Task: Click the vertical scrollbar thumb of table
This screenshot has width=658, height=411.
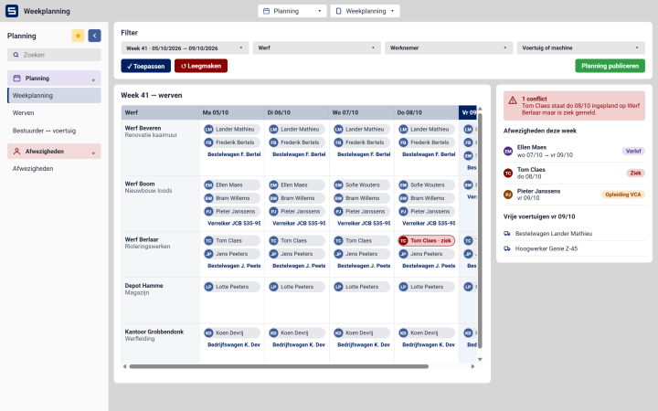Action: [x=480, y=231]
